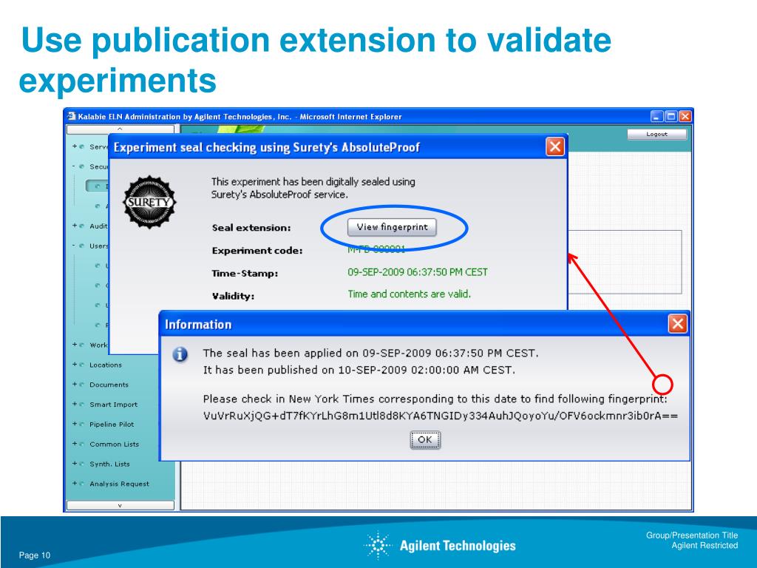Maximize the Kalabie ELN Administration window

671,116
